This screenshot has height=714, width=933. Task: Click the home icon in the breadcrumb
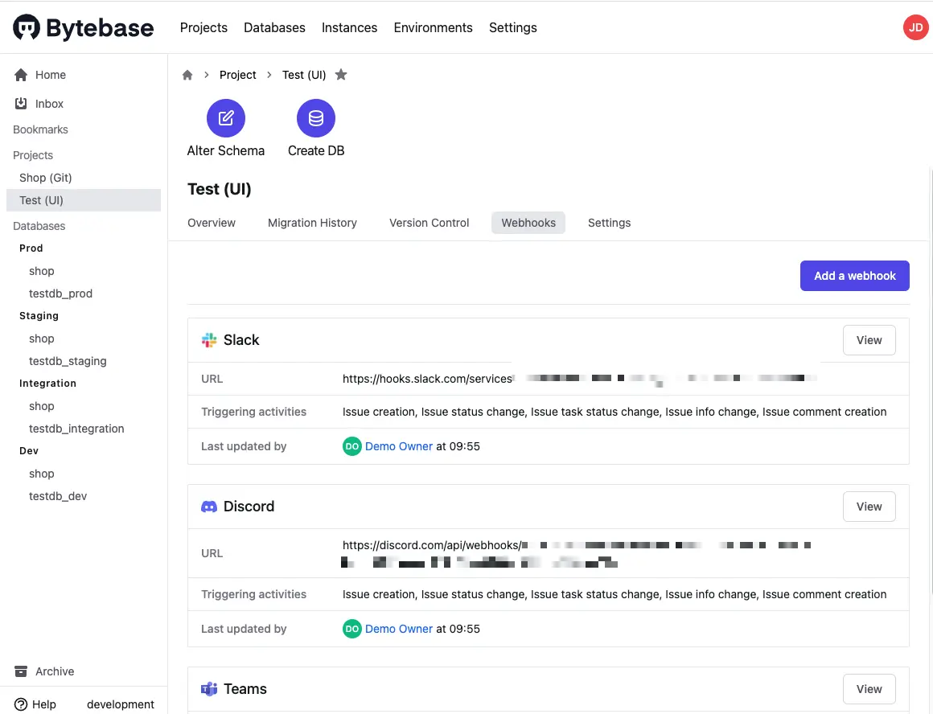[187, 75]
